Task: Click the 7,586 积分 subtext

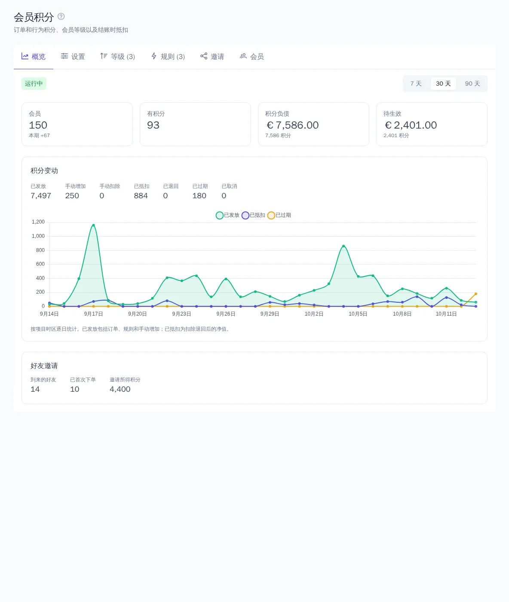Action: click(x=278, y=135)
